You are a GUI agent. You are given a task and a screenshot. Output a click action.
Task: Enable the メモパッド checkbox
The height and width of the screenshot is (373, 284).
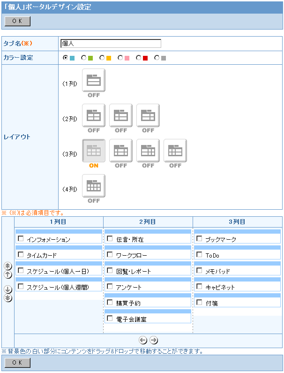199,271
